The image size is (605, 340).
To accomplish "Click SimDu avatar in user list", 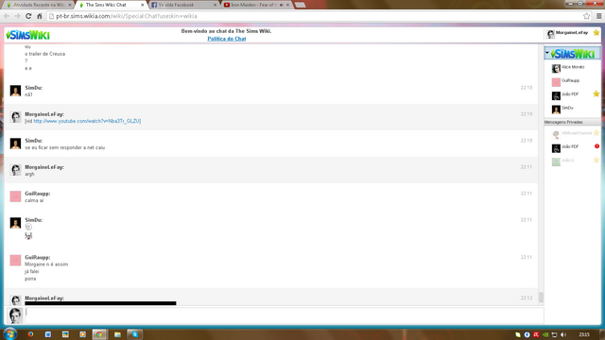I will coord(556,110).
